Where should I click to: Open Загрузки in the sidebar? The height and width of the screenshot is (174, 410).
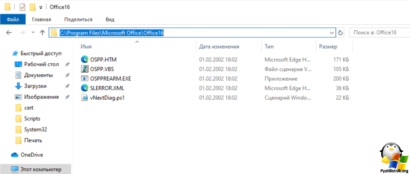pyautogui.click(x=35, y=86)
